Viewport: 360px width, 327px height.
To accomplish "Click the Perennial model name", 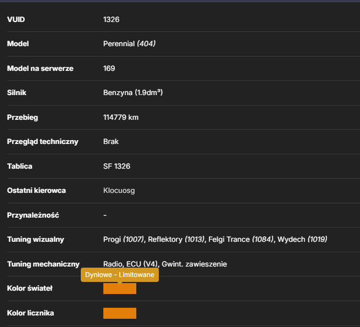I will pos(119,43).
